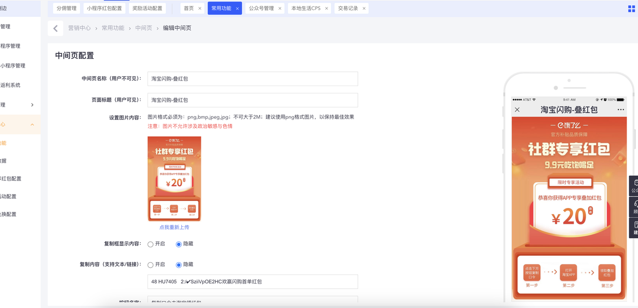Switch to the 分佣管理 tab
638x308 pixels.
pos(67,8)
